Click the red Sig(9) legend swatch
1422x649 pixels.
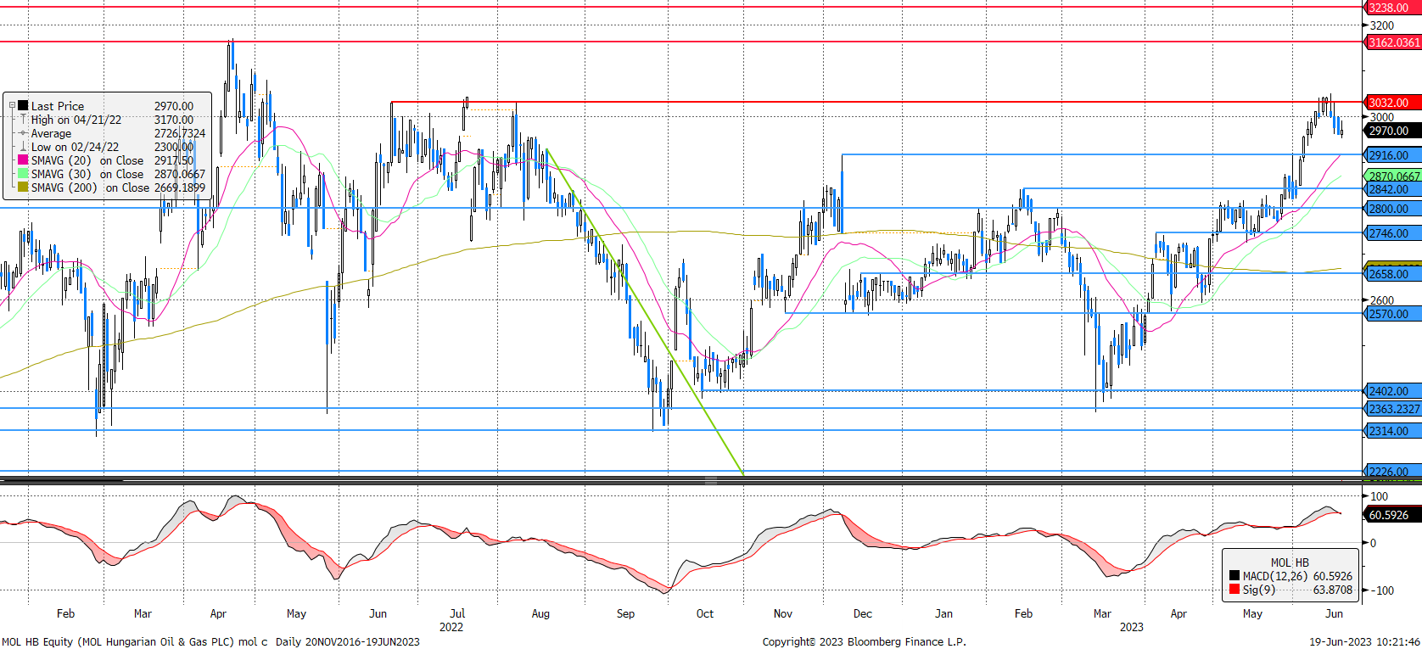pyautogui.click(x=1234, y=590)
